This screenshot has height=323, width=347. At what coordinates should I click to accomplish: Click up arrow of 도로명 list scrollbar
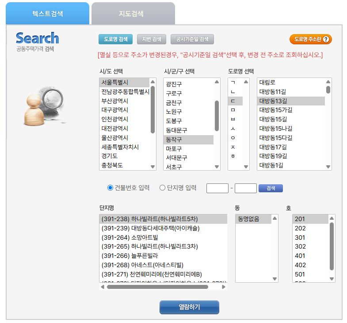328,82
